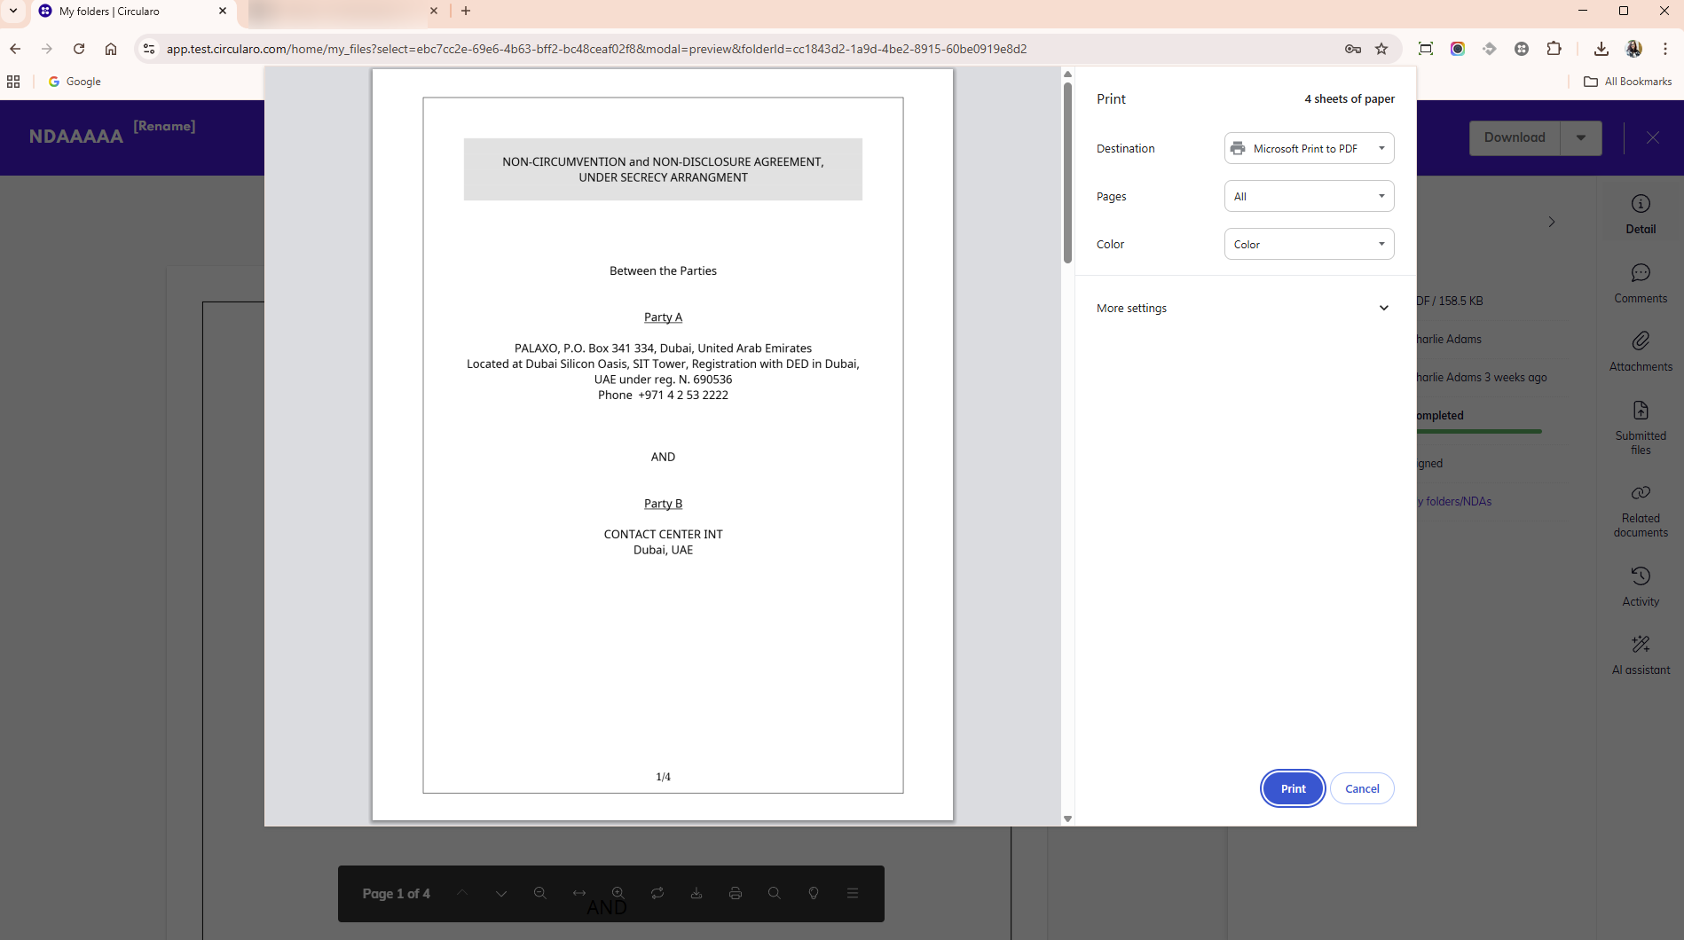Click Rename next to NDAAAAAA title
This screenshot has width=1684, height=940.
pos(164,125)
